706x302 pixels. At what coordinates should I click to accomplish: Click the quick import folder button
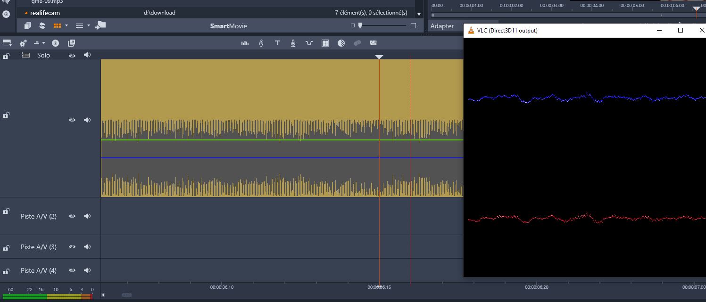tap(100, 25)
